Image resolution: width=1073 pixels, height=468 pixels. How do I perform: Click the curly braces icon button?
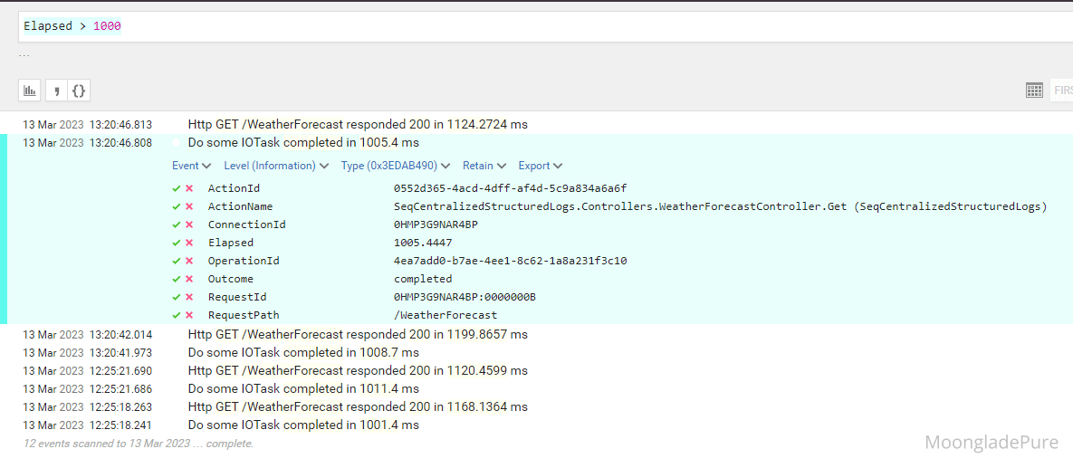pyautogui.click(x=79, y=91)
